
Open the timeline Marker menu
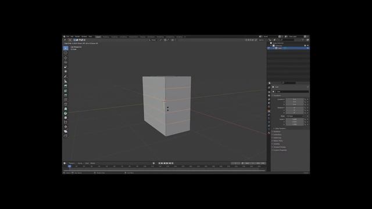click(x=93, y=163)
